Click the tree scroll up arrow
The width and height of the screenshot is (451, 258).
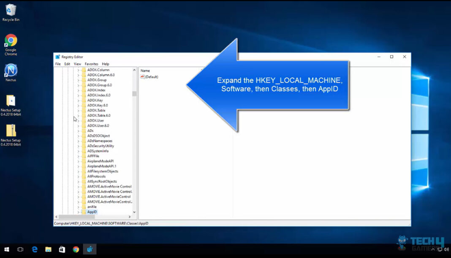coord(134,70)
